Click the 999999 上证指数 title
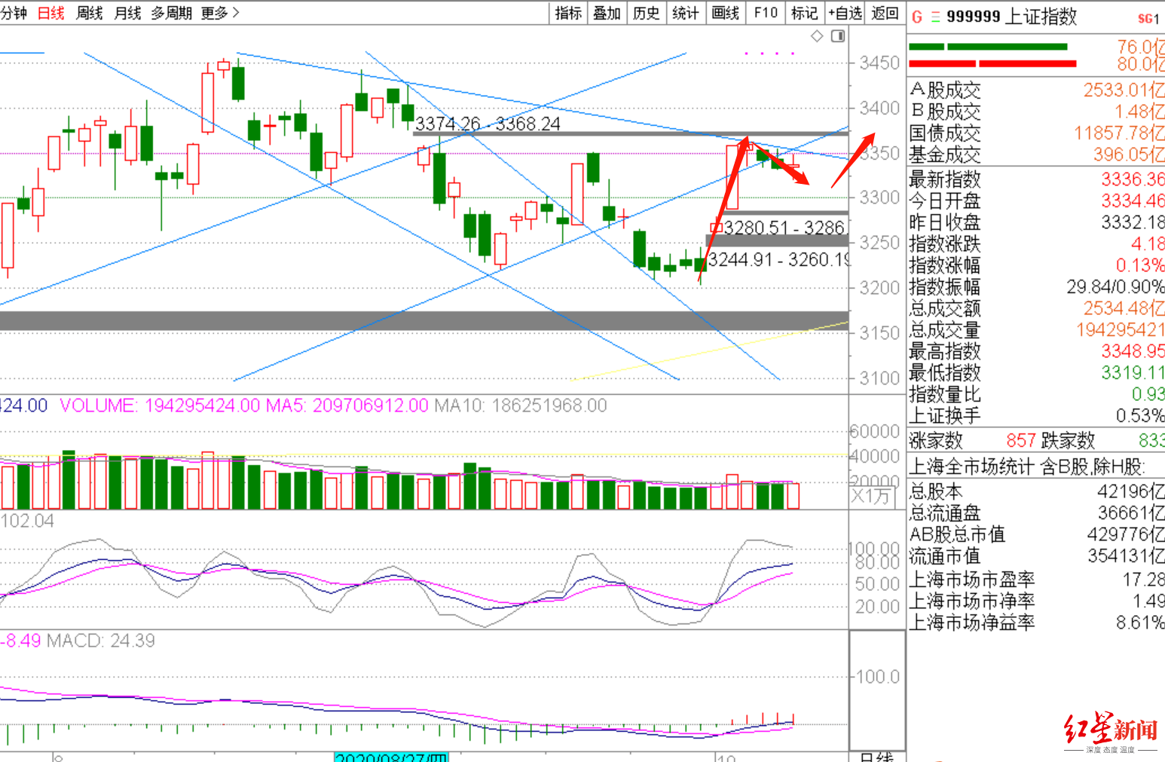1165x762 pixels. click(x=1011, y=17)
